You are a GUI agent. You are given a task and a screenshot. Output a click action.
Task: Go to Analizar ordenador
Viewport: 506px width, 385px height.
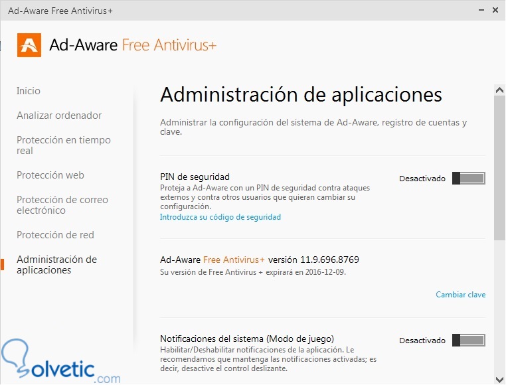pyautogui.click(x=59, y=116)
